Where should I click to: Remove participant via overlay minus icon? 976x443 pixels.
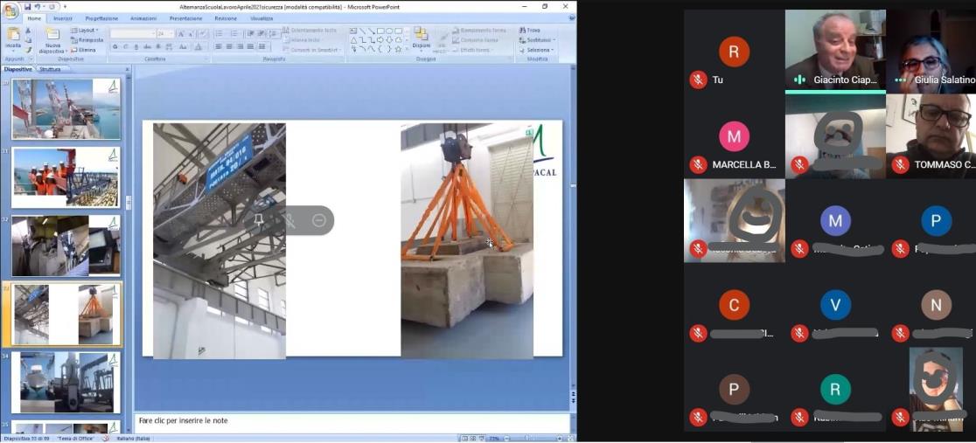pyautogui.click(x=318, y=220)
